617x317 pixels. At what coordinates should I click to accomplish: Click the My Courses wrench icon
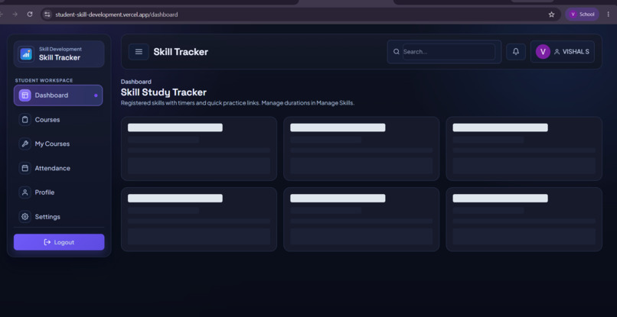point(25,144)
